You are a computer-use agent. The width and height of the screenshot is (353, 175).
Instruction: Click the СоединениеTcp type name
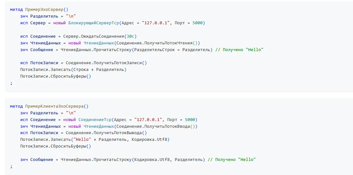(x=95, y=120)
